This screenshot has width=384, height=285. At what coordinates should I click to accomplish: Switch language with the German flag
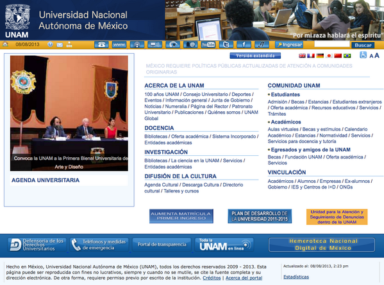[320, 56]
